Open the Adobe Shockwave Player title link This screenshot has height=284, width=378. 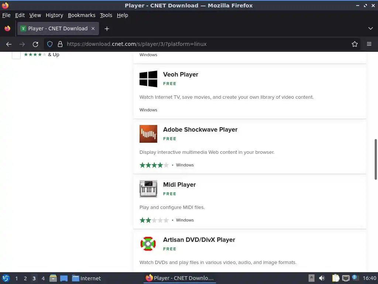[x=200, y=129]
